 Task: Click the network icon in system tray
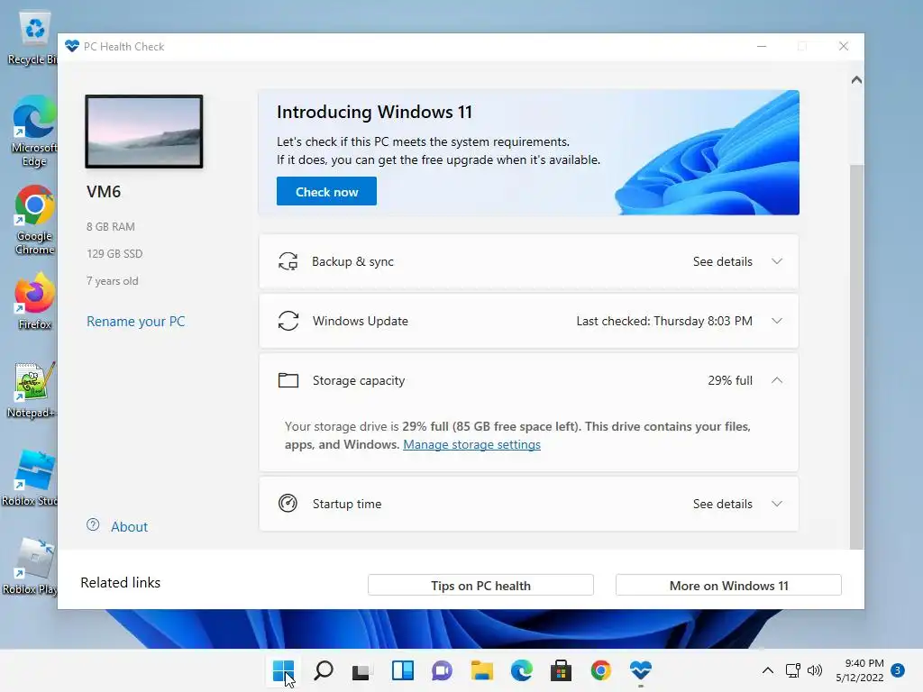(x=793, y=670)
